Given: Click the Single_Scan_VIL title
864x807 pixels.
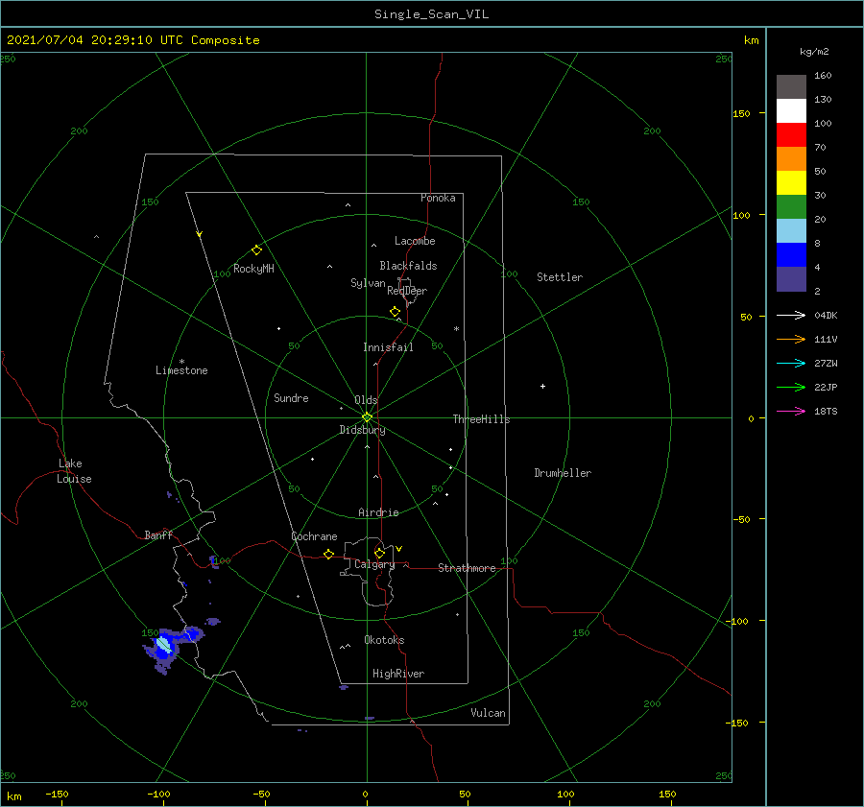Looking at the screenshot, I should (431, 14).
